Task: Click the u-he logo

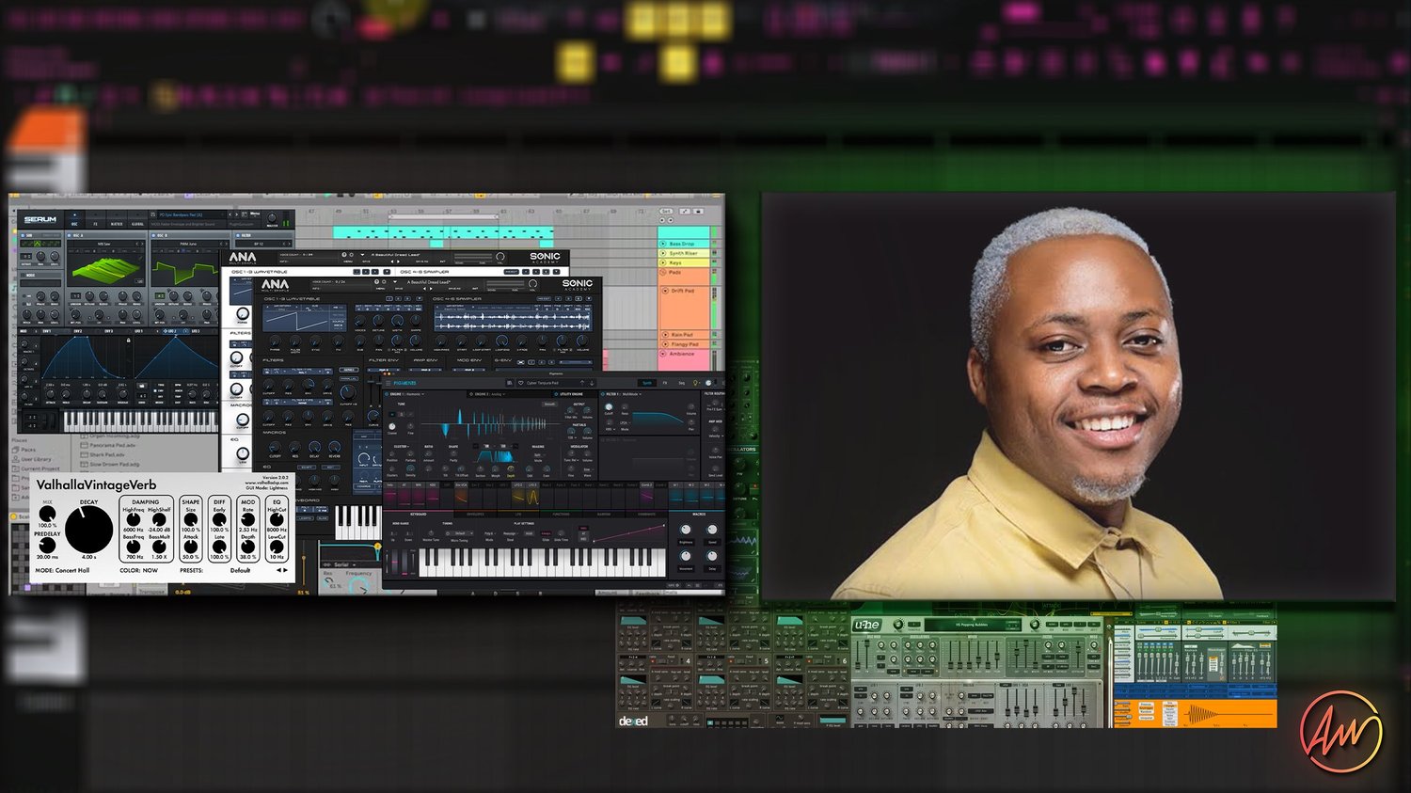Action: [x=866, y=625]
